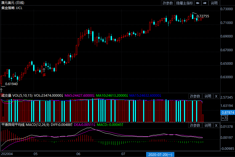Open 改参数 for the volume panel
Screen dimensions: 235x157
(195, 96)
